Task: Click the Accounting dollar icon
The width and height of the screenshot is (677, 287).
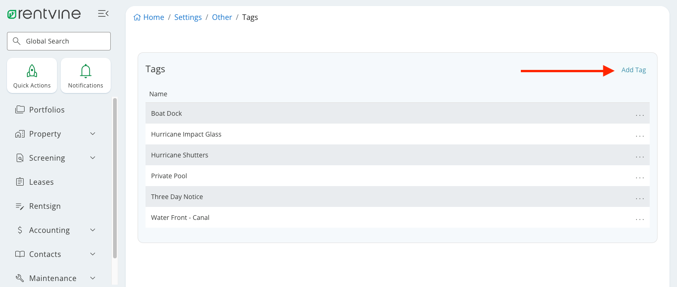Action: [x=19, y=230]
